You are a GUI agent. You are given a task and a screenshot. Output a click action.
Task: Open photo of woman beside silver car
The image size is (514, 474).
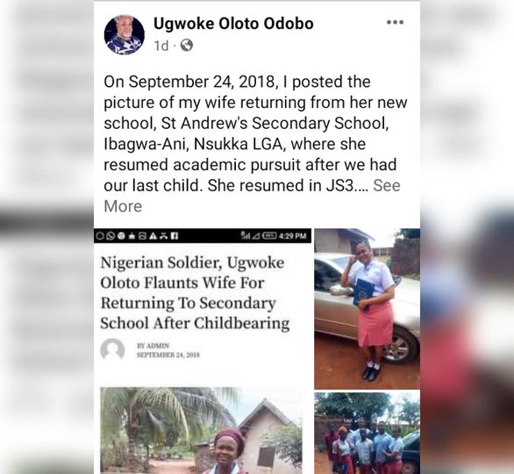pos(368,309)
